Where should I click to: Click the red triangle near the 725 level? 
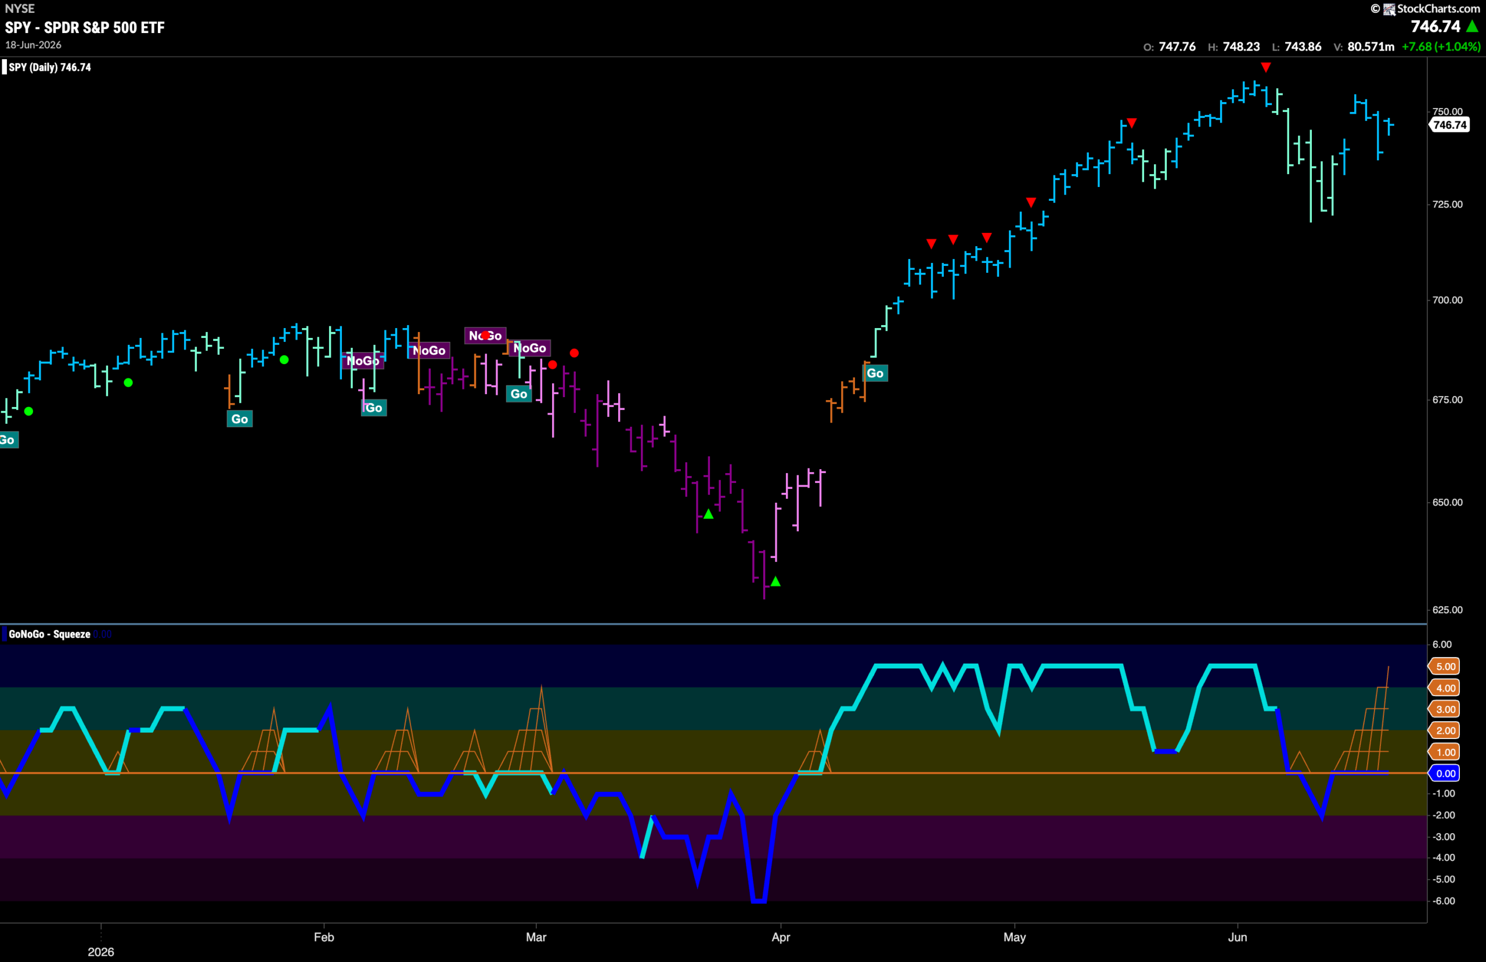1031,203
